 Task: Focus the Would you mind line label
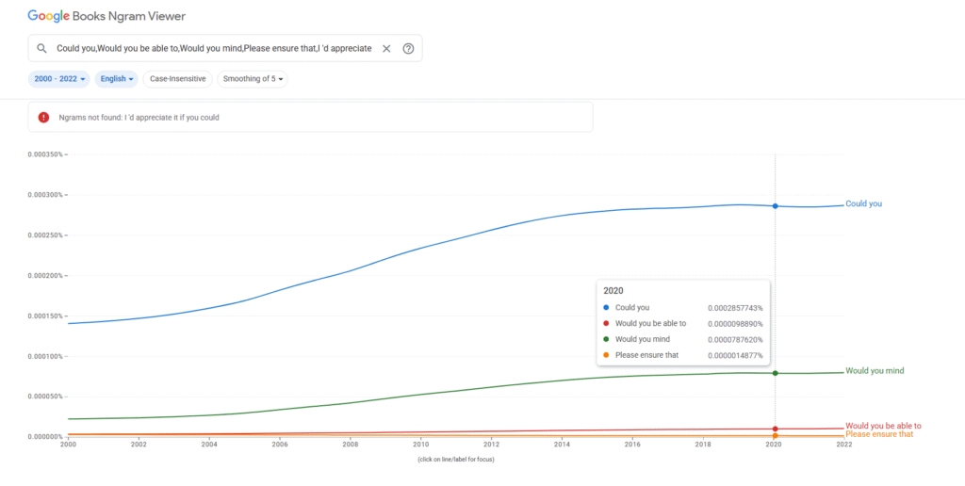click(875, 371)
